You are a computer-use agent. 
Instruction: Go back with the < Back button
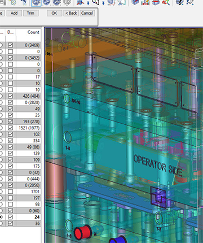[71, 13]
